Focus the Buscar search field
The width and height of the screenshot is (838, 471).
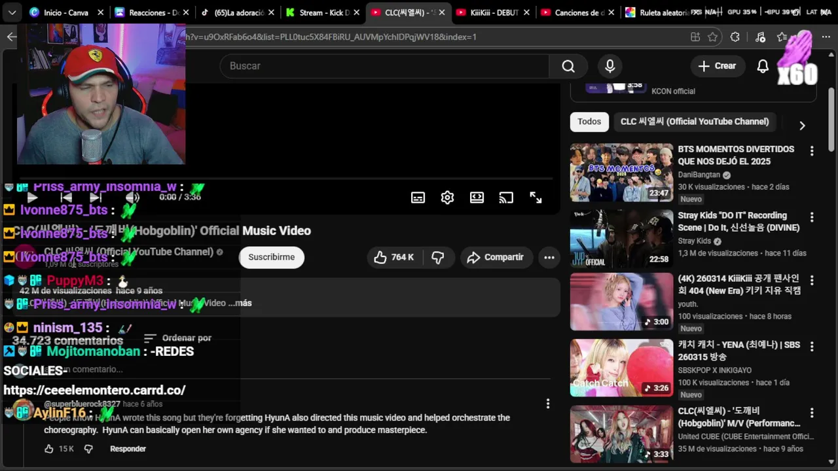(384, 66)
